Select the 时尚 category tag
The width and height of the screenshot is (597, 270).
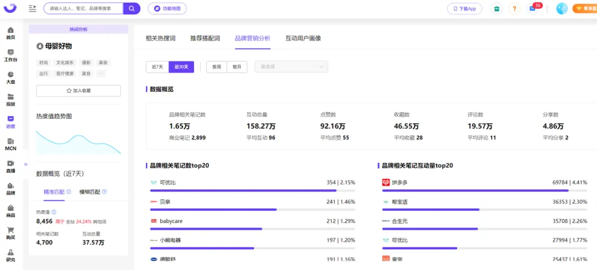[44, 63]
